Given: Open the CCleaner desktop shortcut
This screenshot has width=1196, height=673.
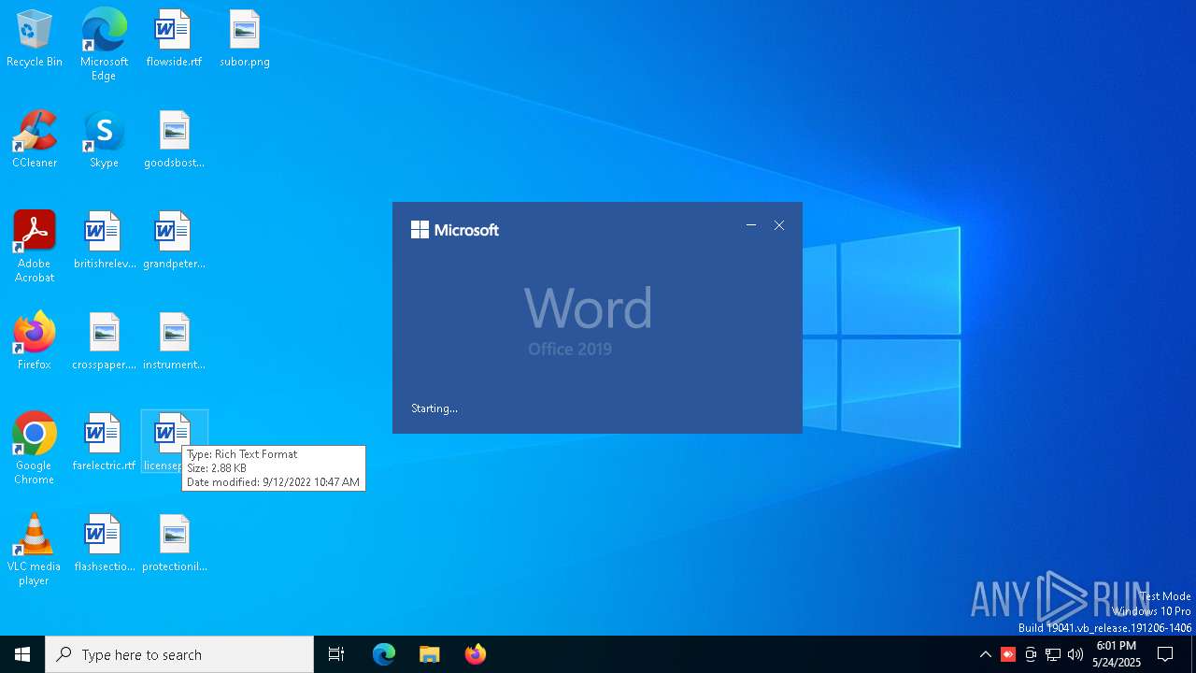Looking at the screenshot, I should [x=35, y=139].
